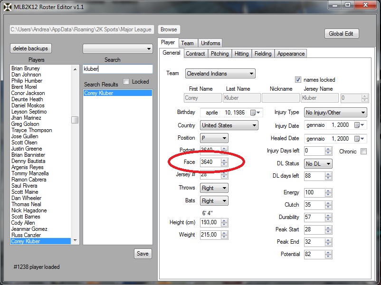
Task: Select the General tab
Action: click(171, 53)
